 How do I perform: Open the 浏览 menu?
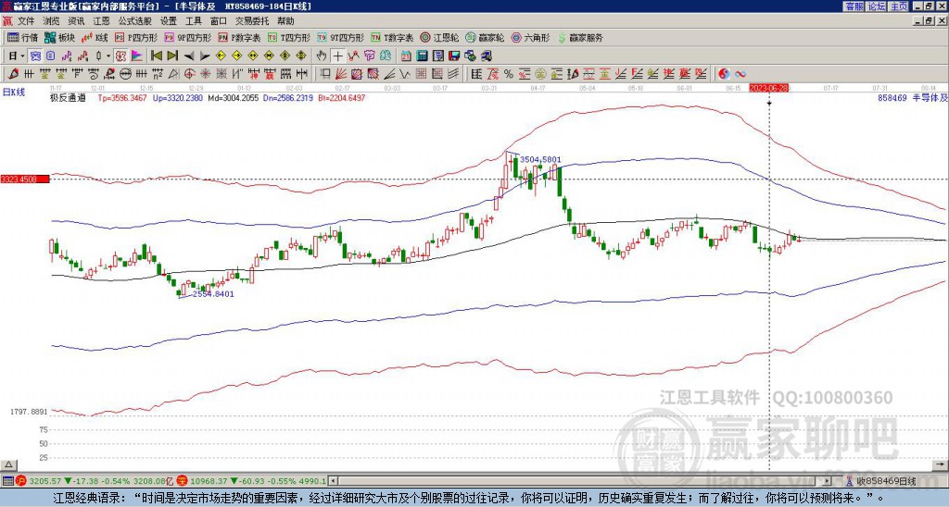[x=52, y=21]
